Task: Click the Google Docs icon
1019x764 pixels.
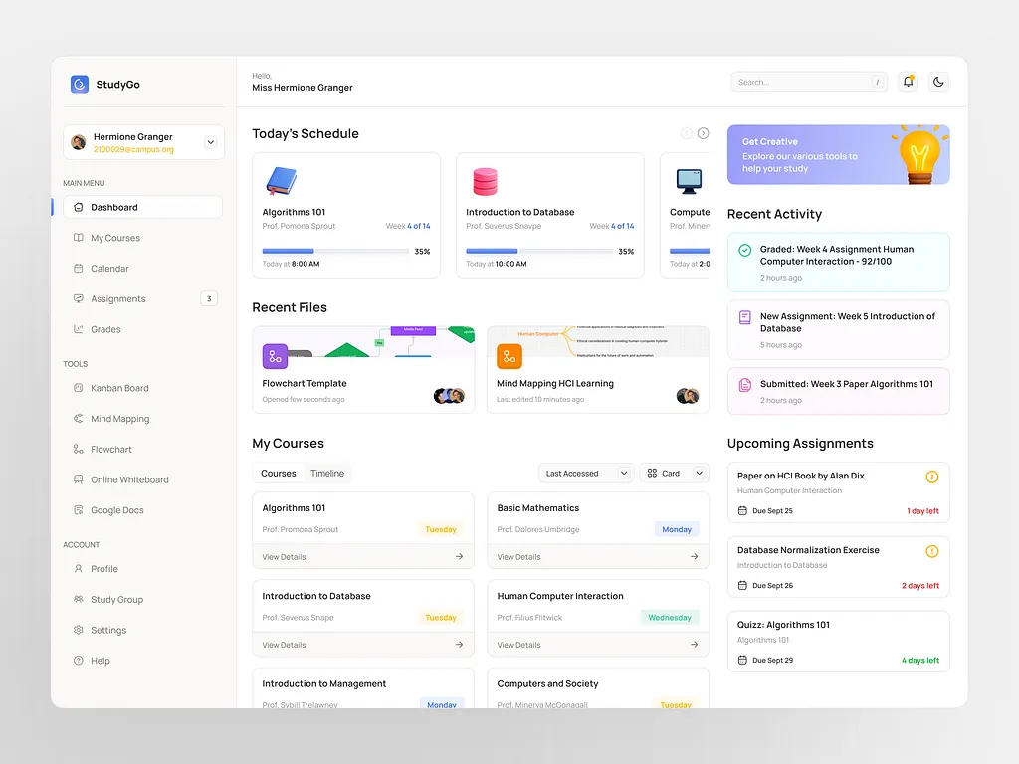Action: [x=78, y=510]
